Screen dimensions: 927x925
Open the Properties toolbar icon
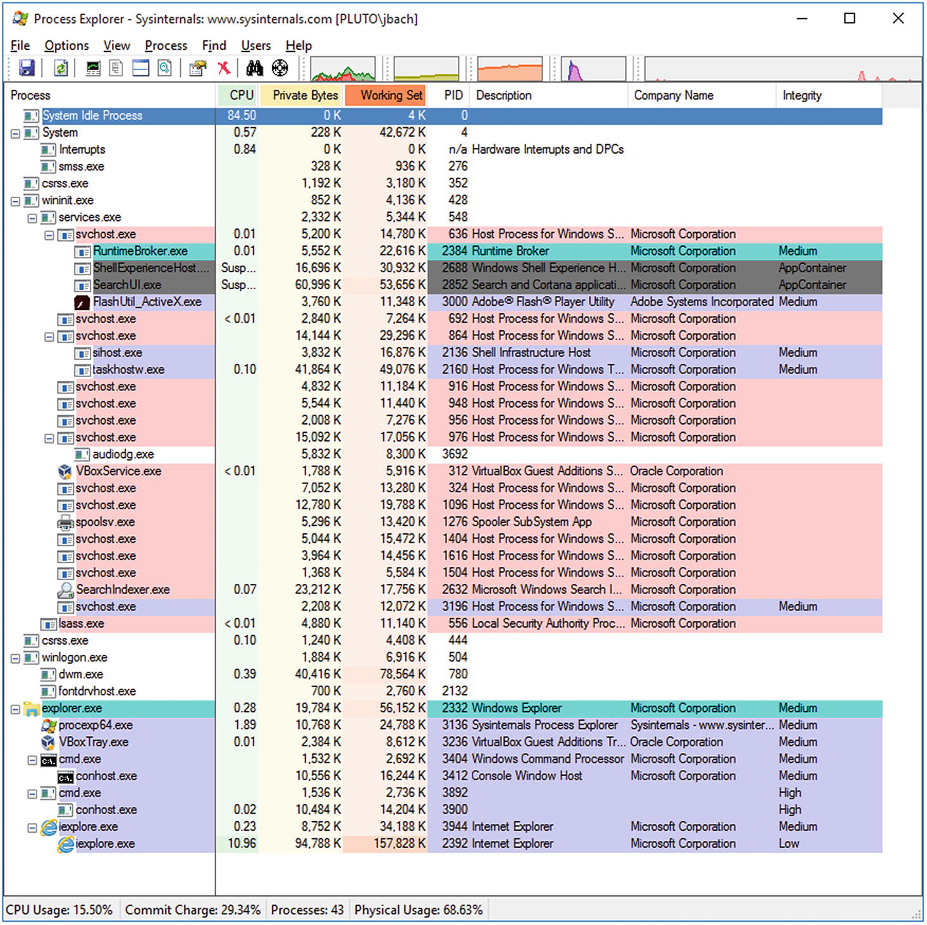198,68
